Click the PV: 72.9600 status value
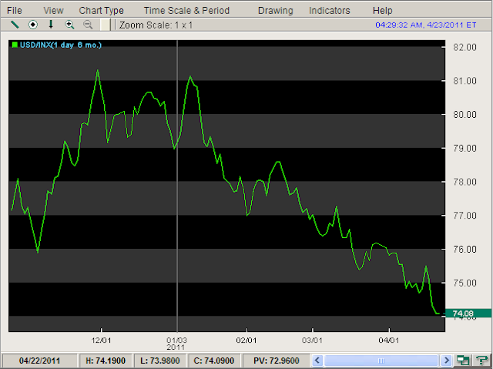Image resolution: width=493 pixels, height=369 pixels. (x=277, y=361)
